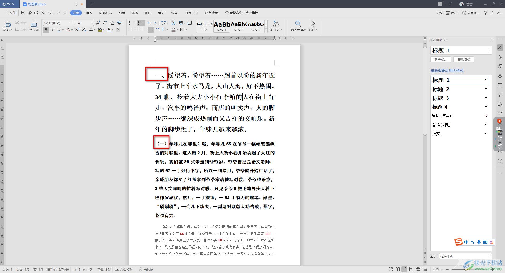Click the zoom slider handle
Viewport: 505px width, 273px height.
click(466, 269)
